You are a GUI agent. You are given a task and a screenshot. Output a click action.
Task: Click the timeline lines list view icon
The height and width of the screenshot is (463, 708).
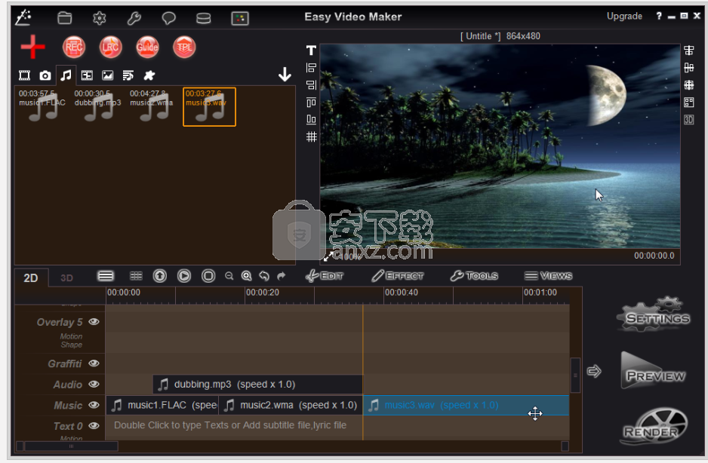(x=106, y=276)
